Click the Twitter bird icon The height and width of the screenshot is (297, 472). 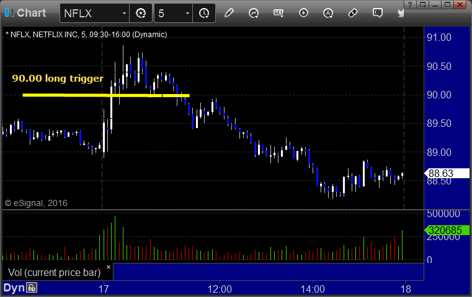click(x=401, y=13)
